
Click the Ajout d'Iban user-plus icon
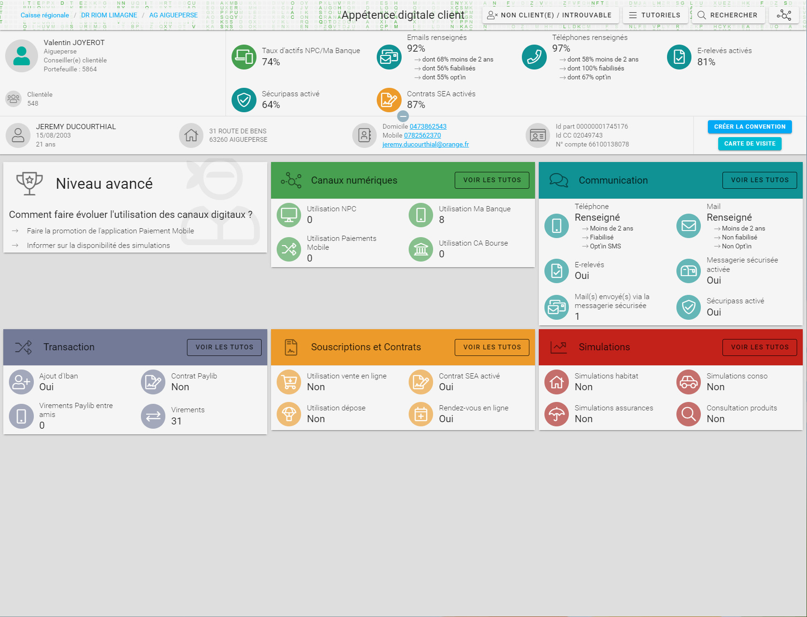21,382
